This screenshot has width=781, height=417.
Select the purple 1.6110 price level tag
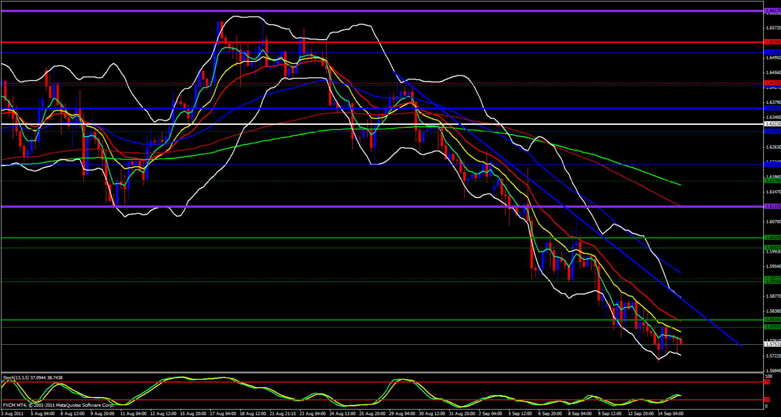(772, 206)
